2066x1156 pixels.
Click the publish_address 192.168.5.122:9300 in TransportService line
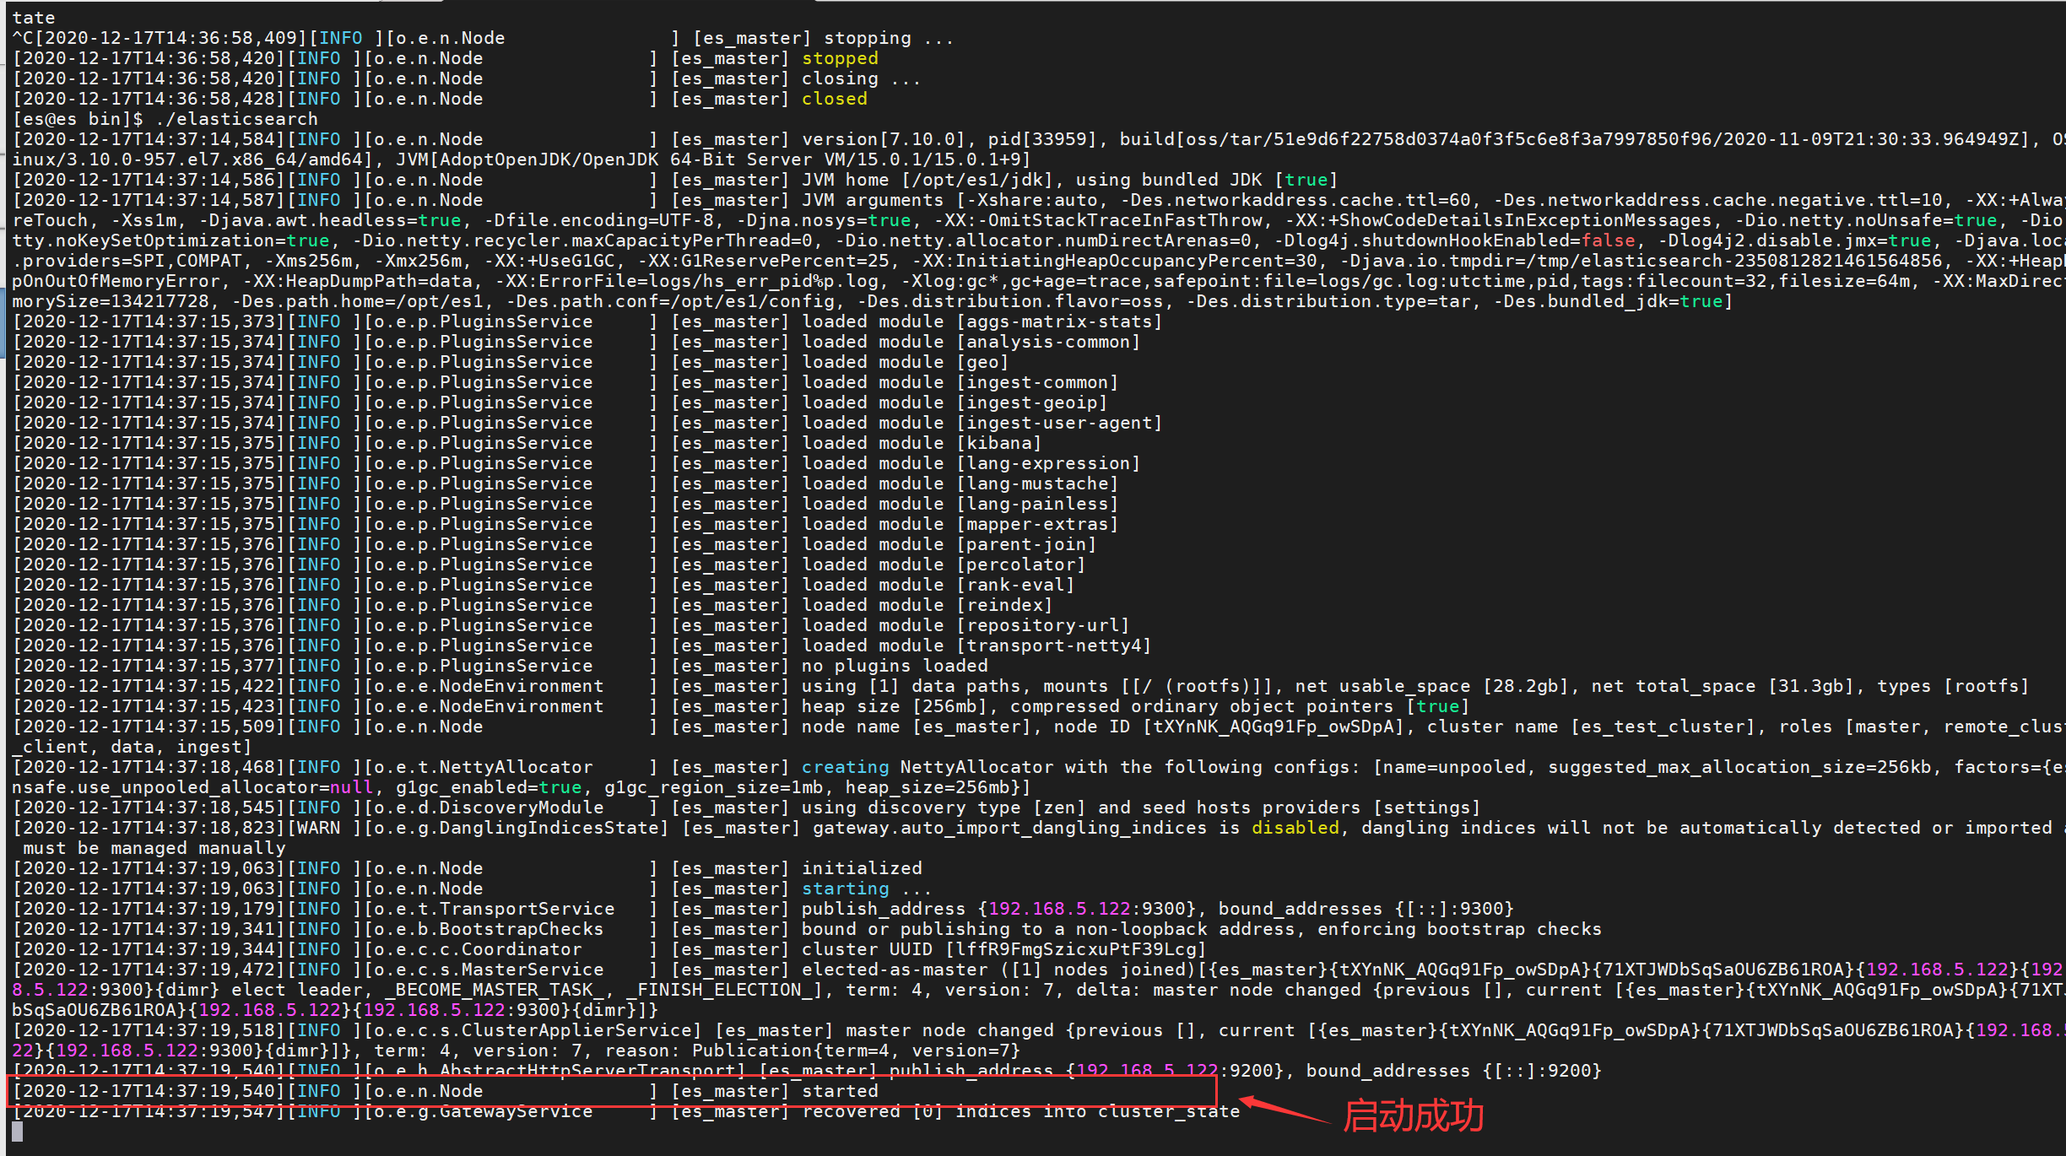coord(1087,909)
